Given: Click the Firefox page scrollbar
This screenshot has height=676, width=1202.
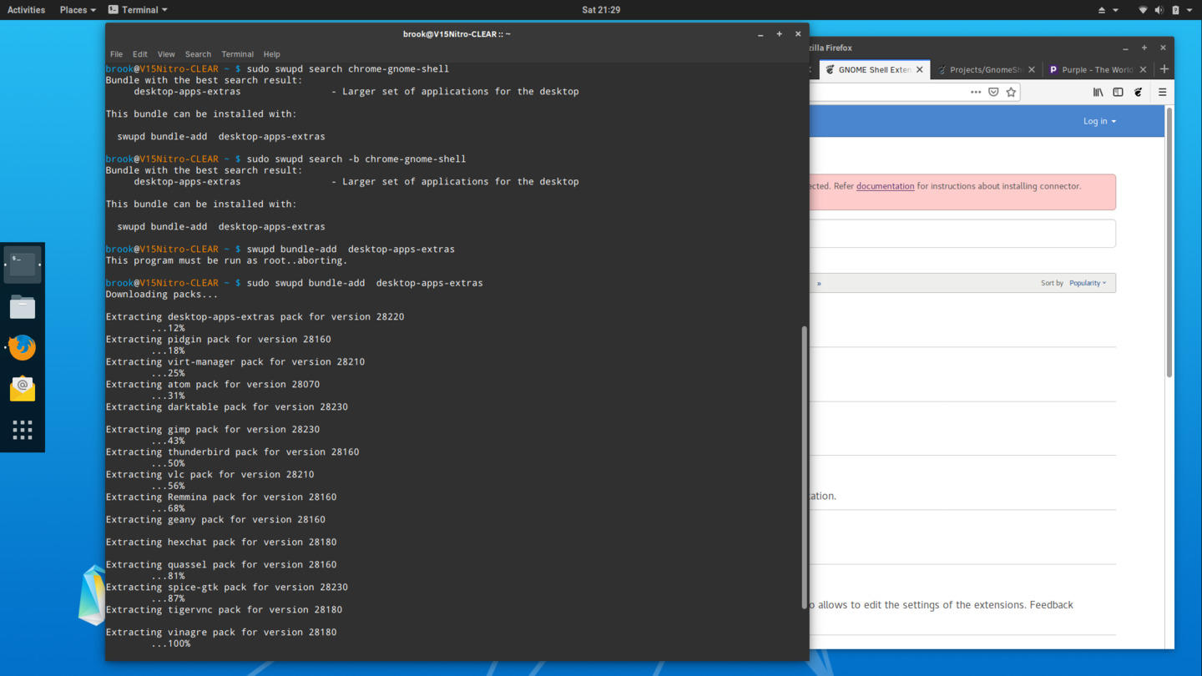Looking at the screenshot, I should [x=1169, y=242].
